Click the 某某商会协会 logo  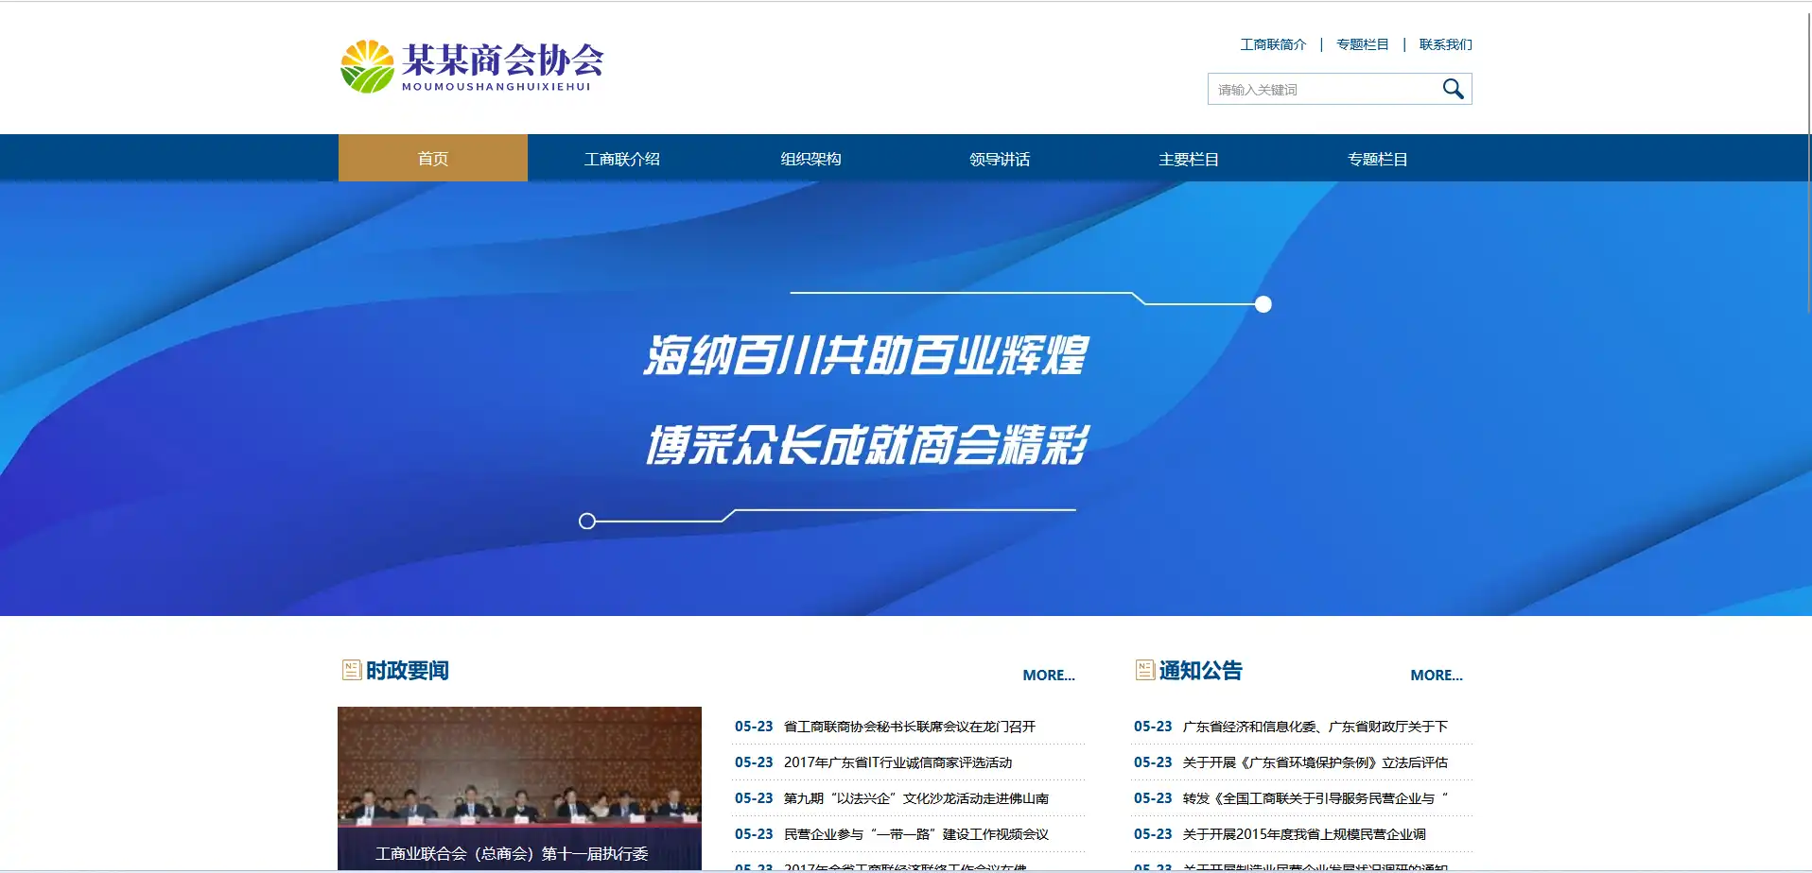click(x=471, y=66)
